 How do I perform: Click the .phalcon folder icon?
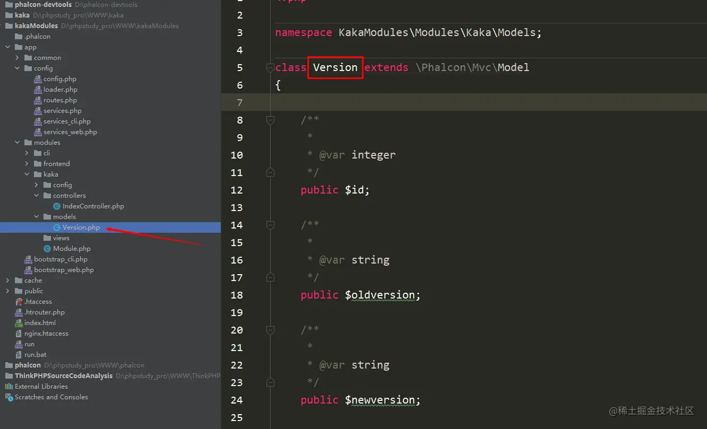[x=19, y=37]
